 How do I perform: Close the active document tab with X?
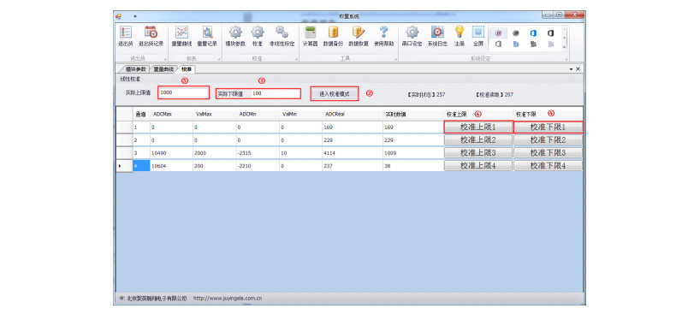(x=578, y=69)
